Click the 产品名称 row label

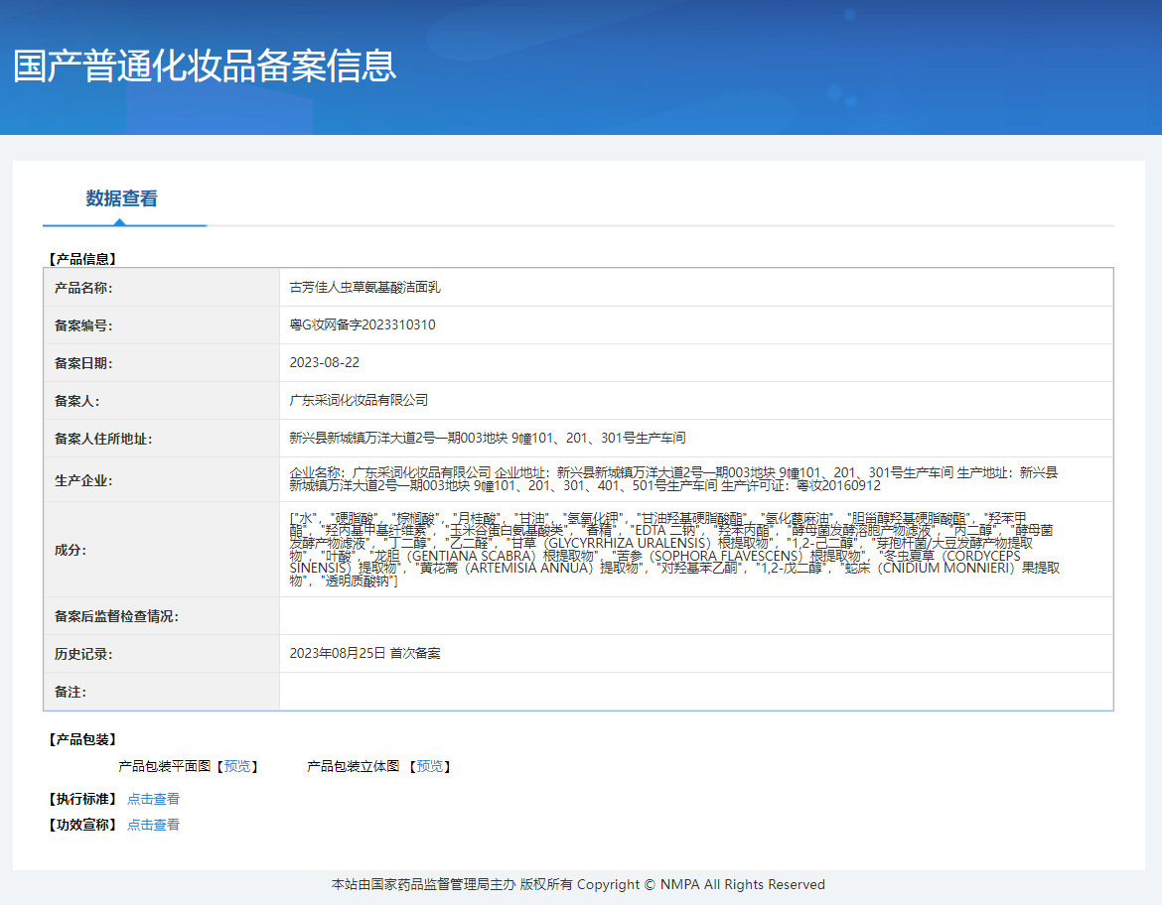click(83, 288)
